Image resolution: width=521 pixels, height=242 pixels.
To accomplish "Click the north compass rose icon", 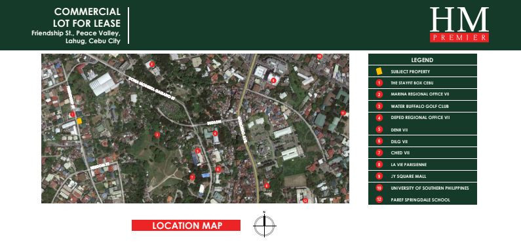I will [x=265, y=225].
